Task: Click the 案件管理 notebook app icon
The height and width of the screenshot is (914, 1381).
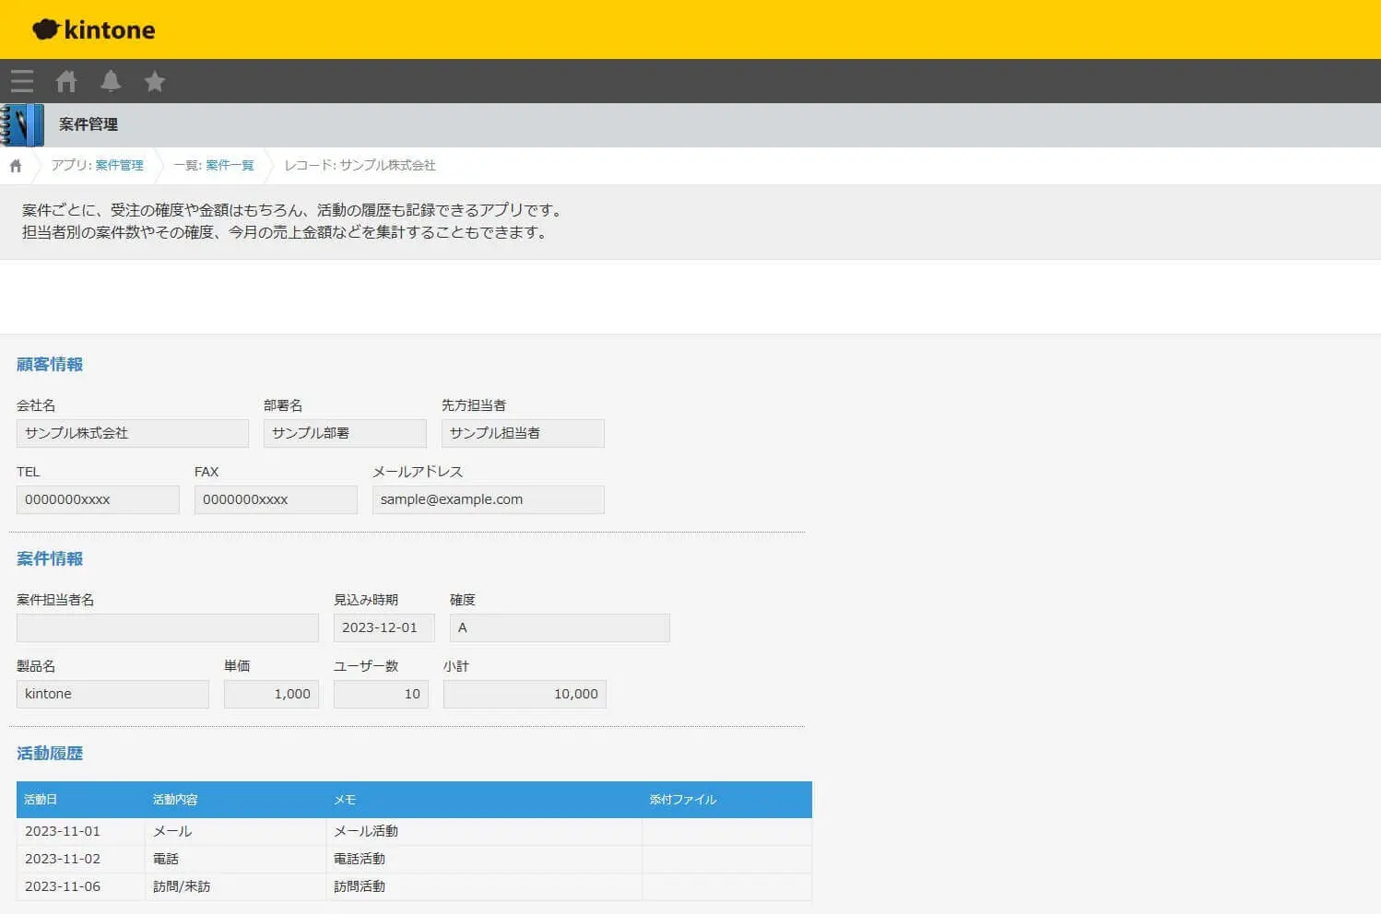Action: click(22, 124)
